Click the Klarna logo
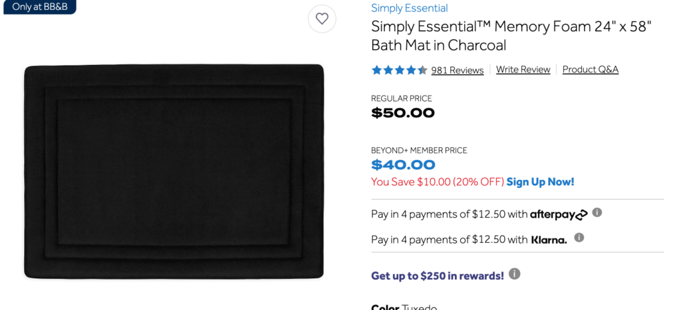Viewport: 681px width, 310px height. click(549, 240)
